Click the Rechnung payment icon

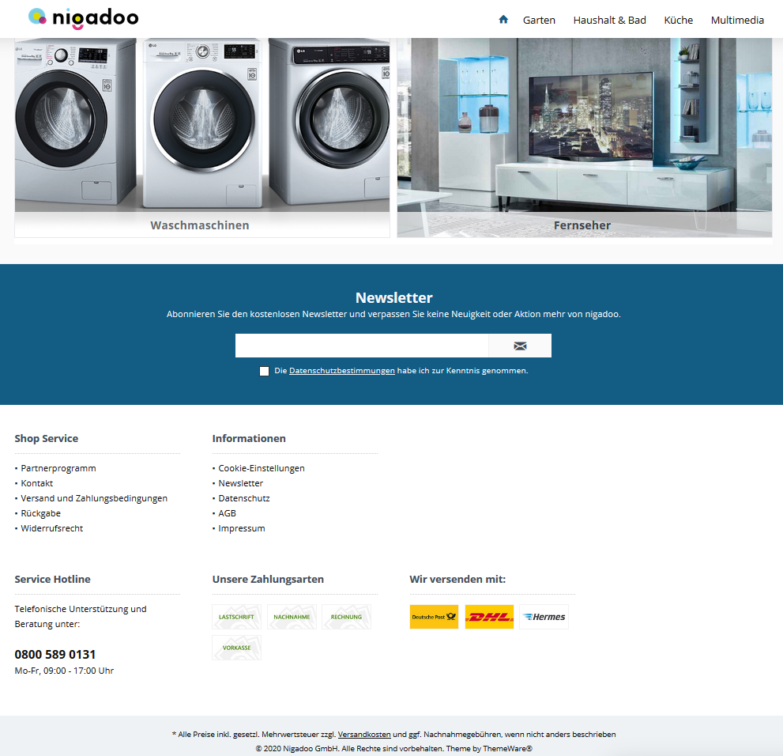347,617
